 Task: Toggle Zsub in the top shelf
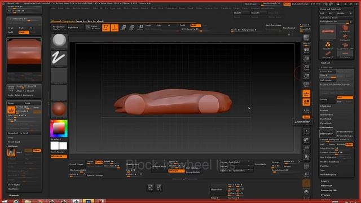coord(195,25)
